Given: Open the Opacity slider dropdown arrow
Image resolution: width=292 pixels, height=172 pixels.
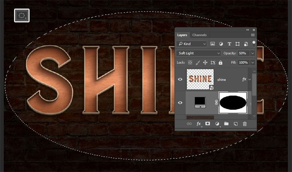Looking at the screenshot, I should tap(252, 53).
